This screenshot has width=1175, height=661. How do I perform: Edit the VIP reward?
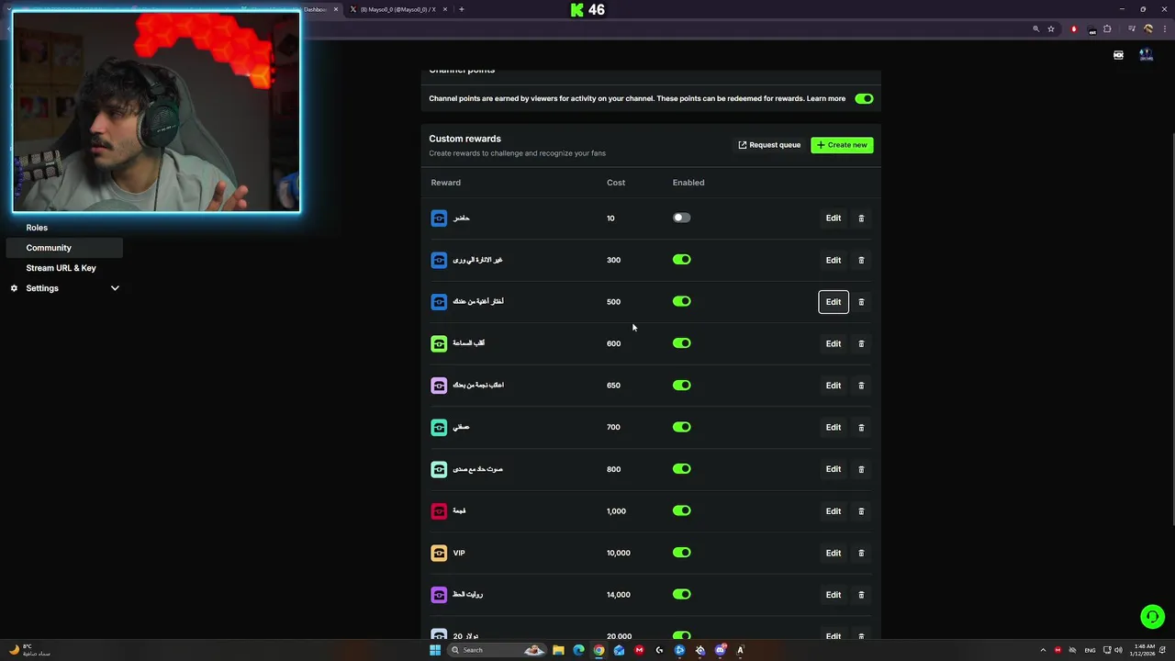[834, 553]
